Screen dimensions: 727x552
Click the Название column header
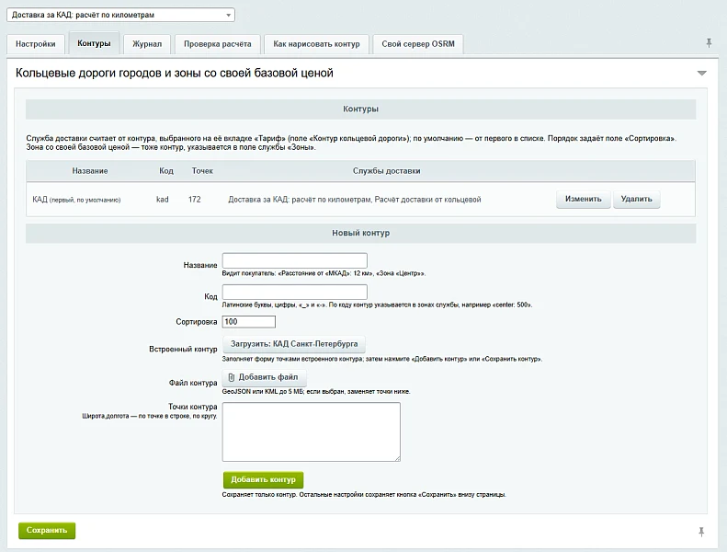coord(90,171)
